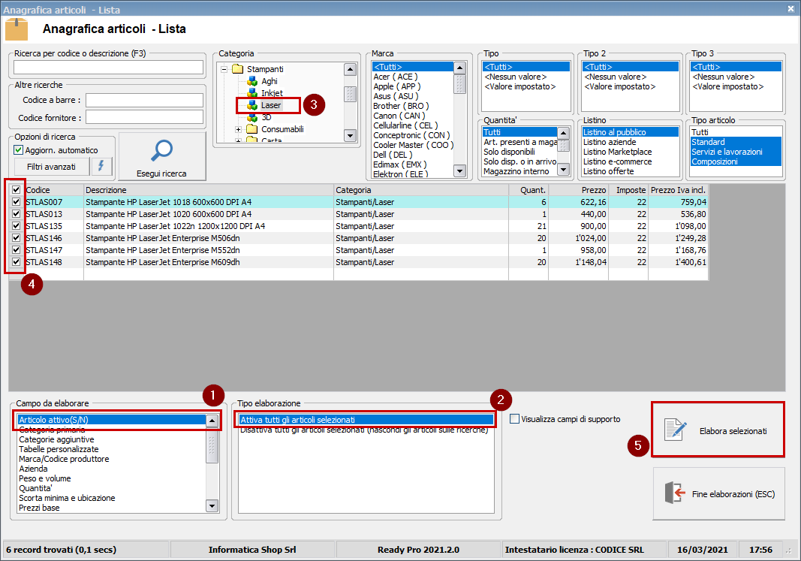Click the Codice column header
The height and width of the screenshot is (561, 801).
[x=53, y=189]
